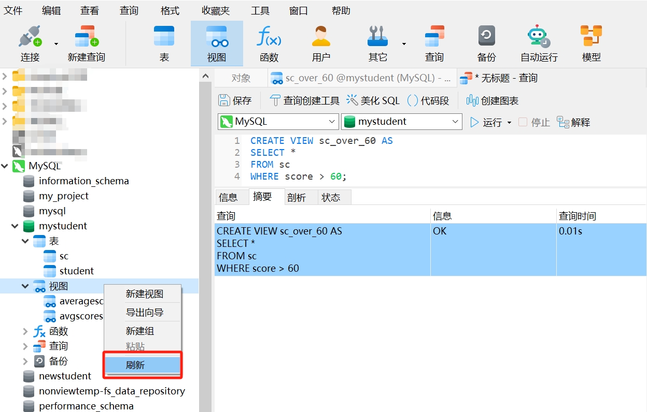Select the 模型 model toolbar icon
This screenshot has width=647, height=412.
591,37
